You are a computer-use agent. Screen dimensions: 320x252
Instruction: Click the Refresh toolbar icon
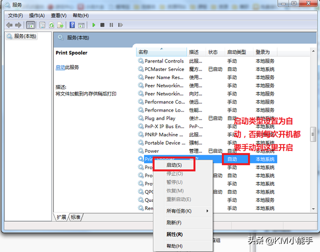52,25
